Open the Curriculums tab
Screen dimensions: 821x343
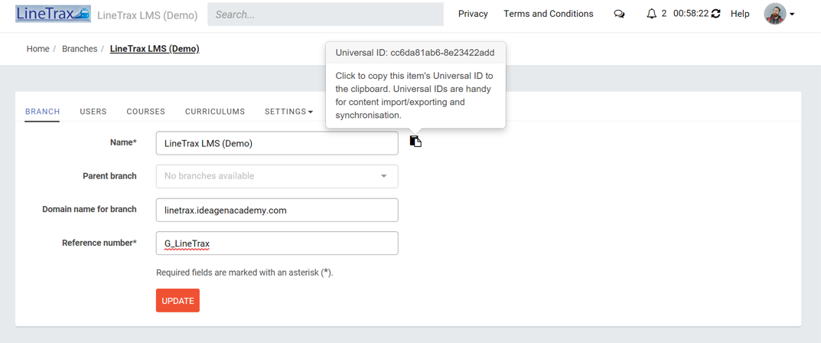(215, 112)
